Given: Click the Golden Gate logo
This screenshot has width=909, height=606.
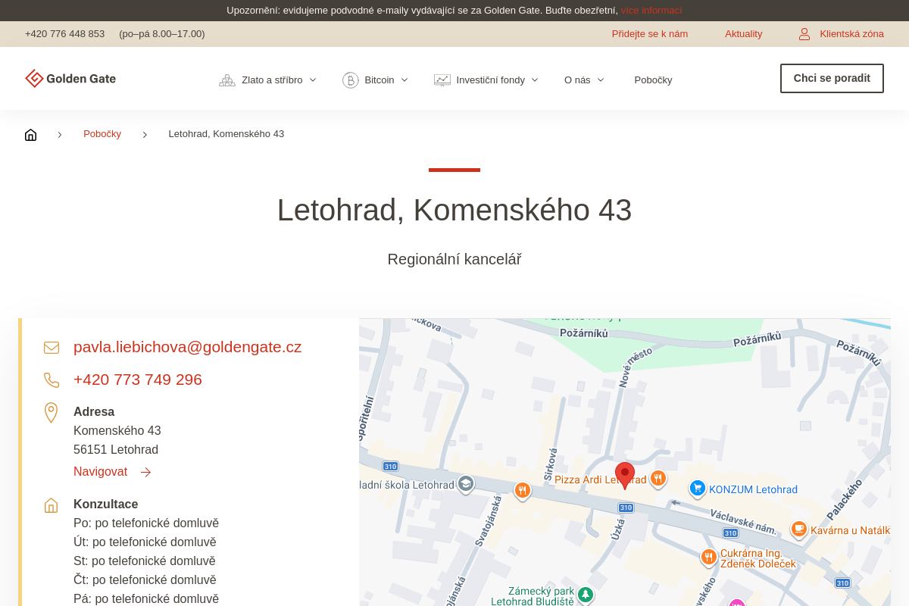Looking at the screenshot, I should pos(70,79).
